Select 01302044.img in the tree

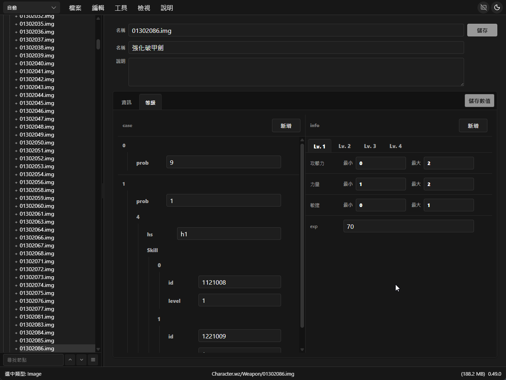click(x=37, y=95)
